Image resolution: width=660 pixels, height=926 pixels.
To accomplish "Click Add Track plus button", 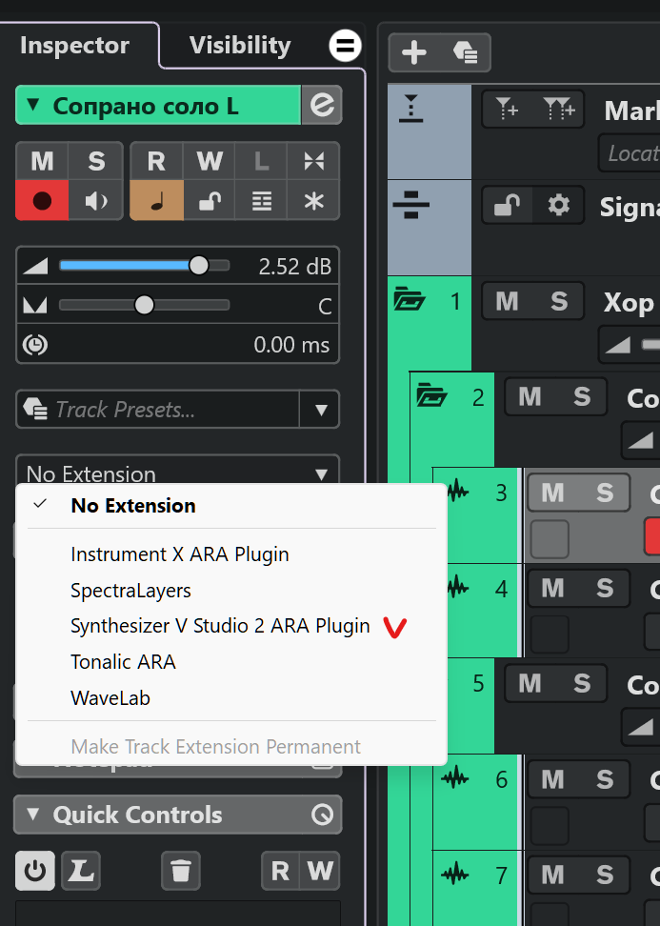I will (x=414, y=52).
